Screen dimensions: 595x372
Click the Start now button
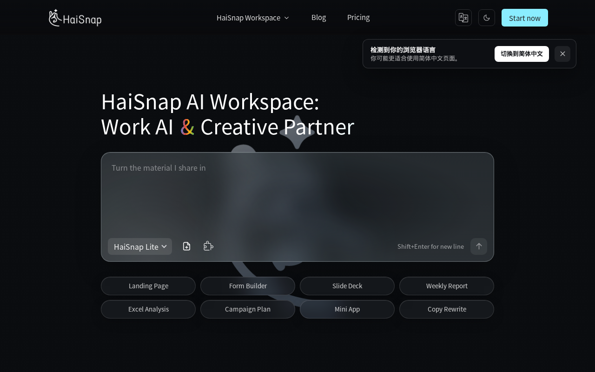click(525, 18)
